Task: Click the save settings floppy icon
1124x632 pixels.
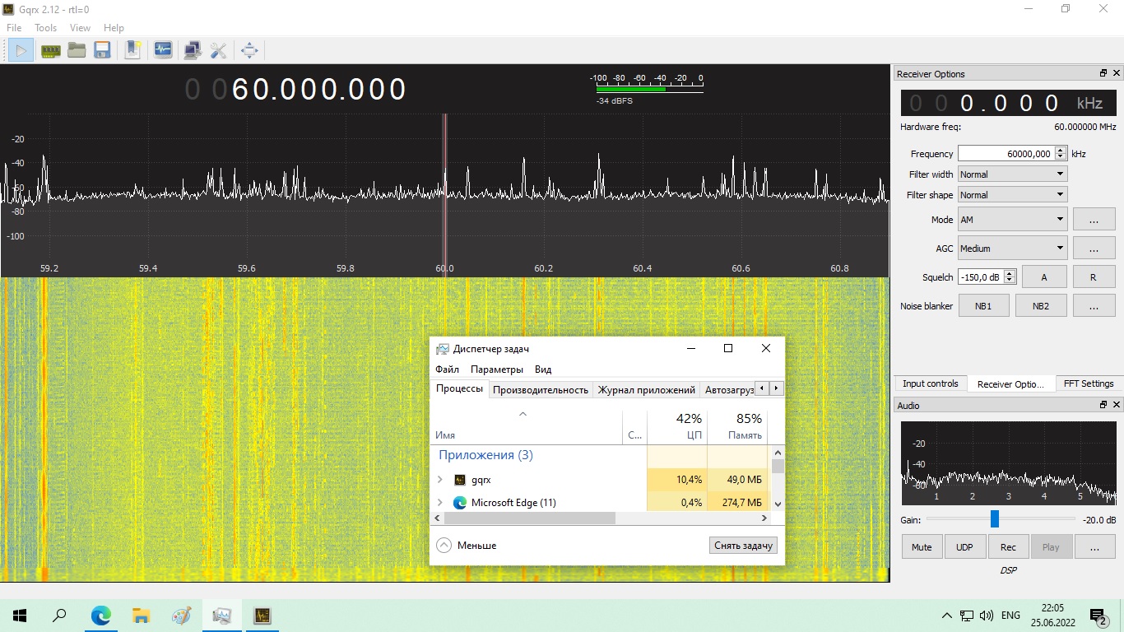Action: tap(102, 50)
